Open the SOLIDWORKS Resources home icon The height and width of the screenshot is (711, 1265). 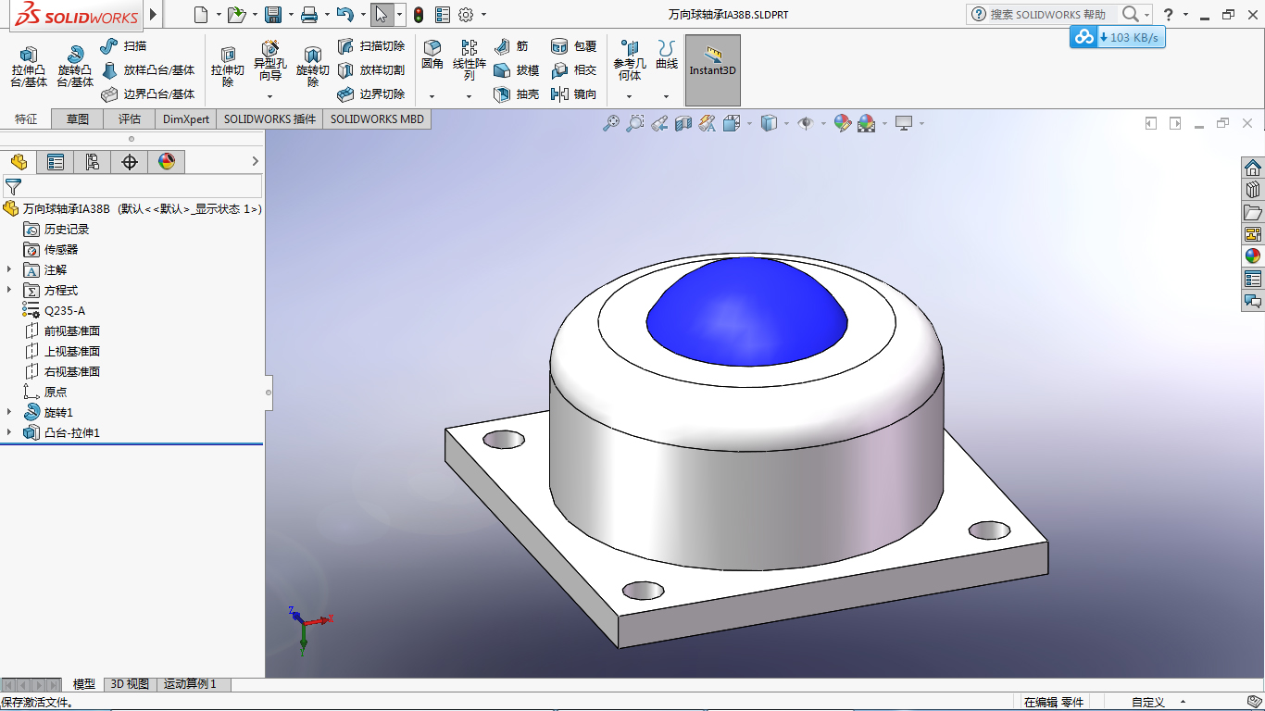pos(1253,168)
